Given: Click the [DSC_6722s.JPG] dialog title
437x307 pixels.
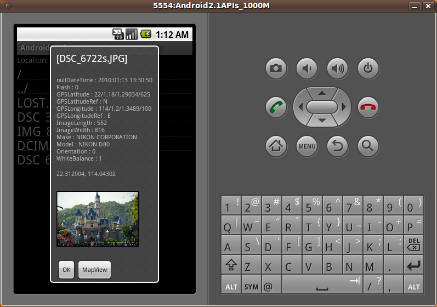Looking at the screenshot, I should click(92, 59).
